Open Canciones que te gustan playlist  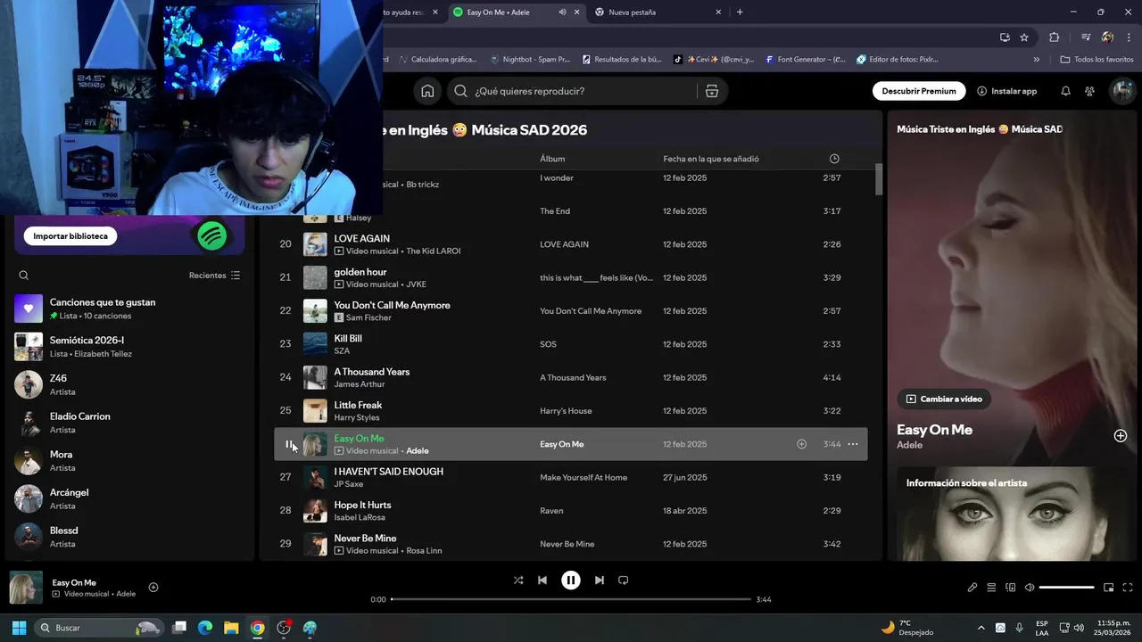pos(128,309)
